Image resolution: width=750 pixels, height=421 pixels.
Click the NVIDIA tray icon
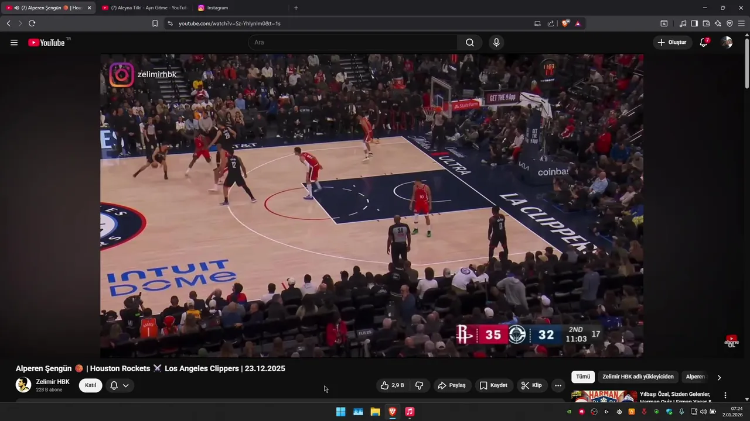coord(569,412)
